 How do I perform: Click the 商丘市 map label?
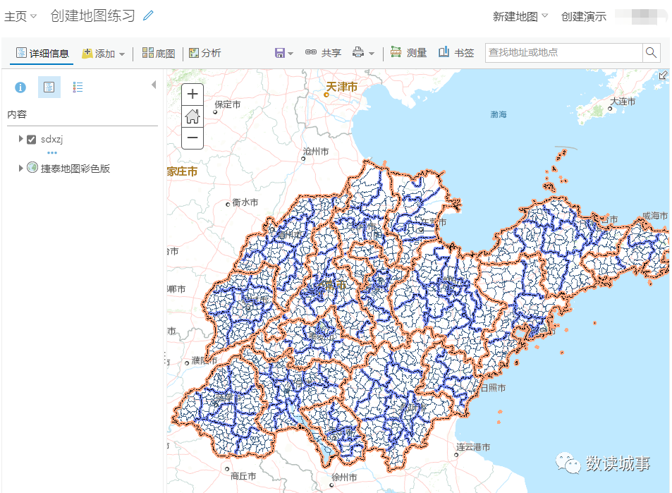pyautogui.click(x=243, y=476)
